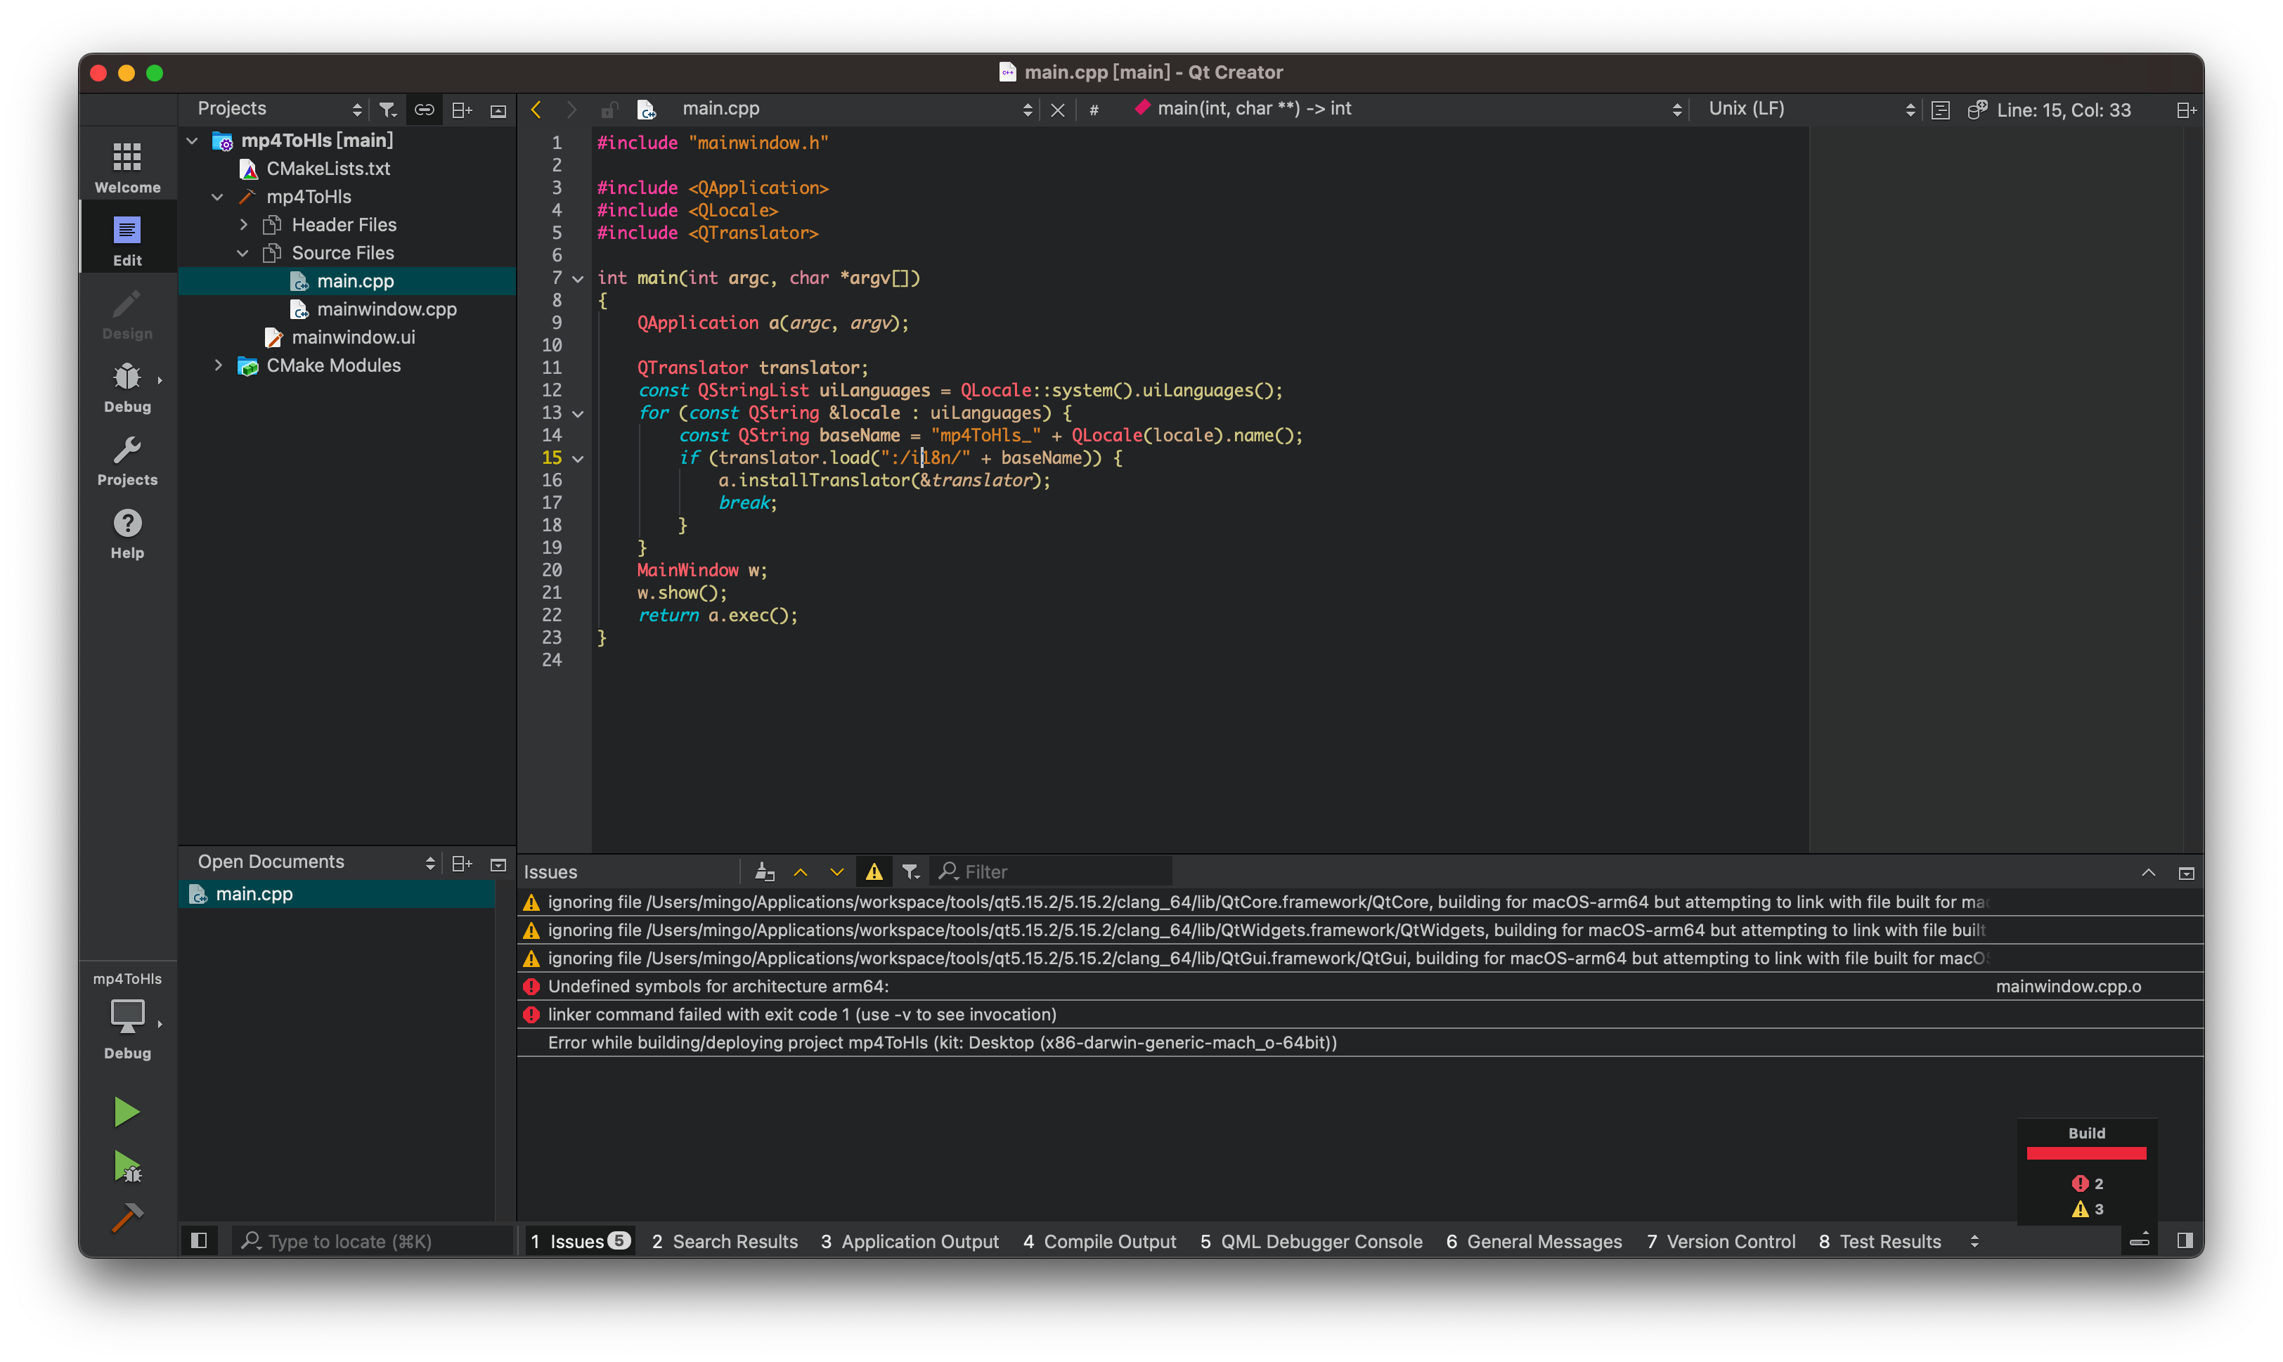Image resolution: width=2283 pixels, height=1362 pixels.
Task: Open mainwindow.cpp in the project tree
Action: coord(387,309)
